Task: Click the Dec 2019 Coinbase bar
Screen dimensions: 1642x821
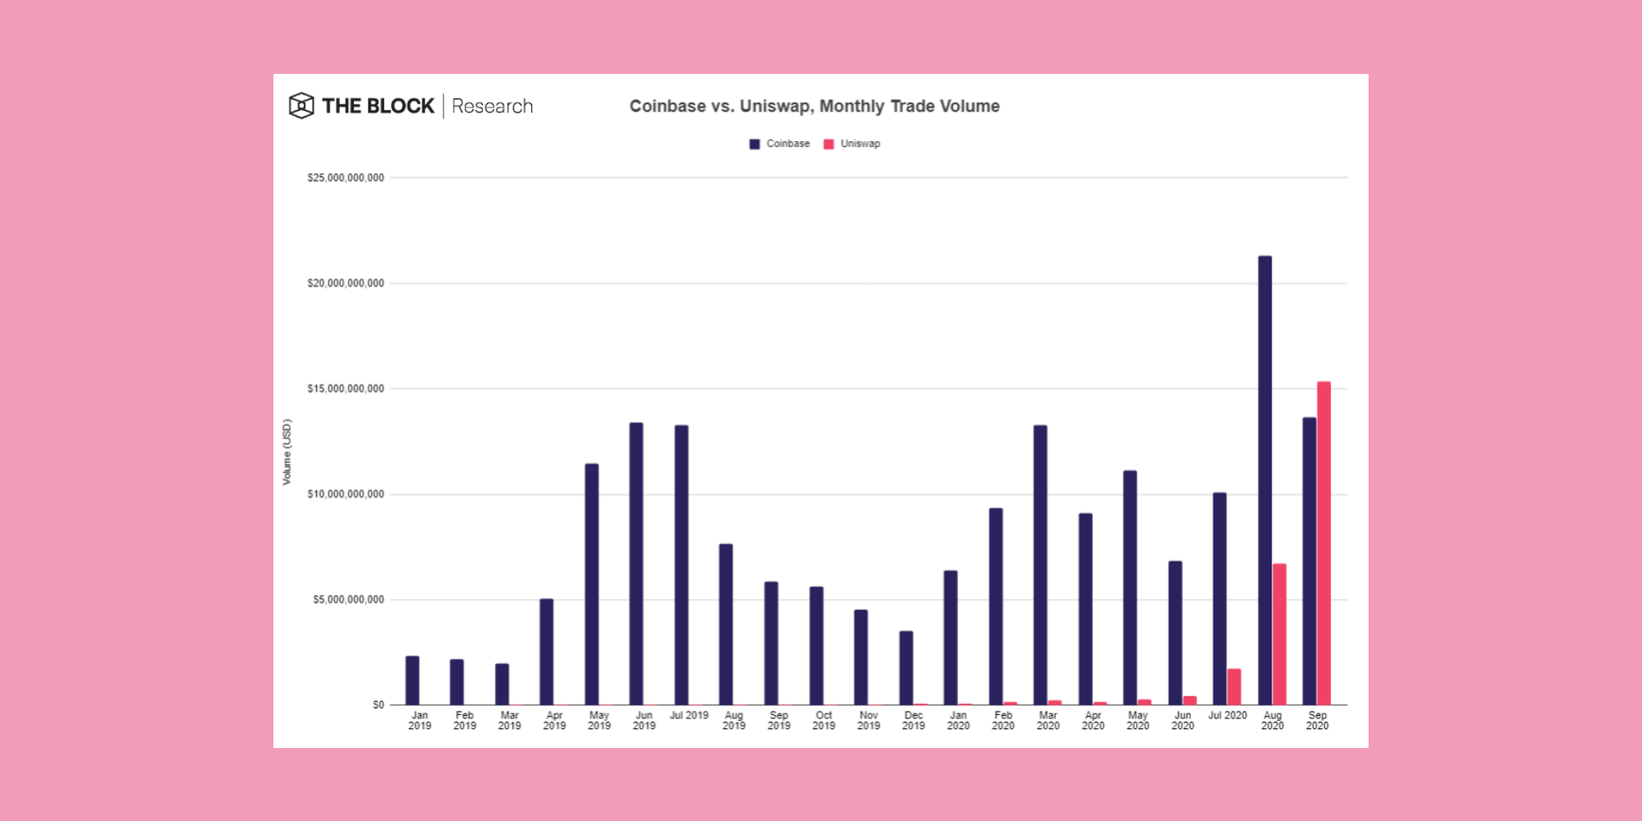Action: coord(906,668)
